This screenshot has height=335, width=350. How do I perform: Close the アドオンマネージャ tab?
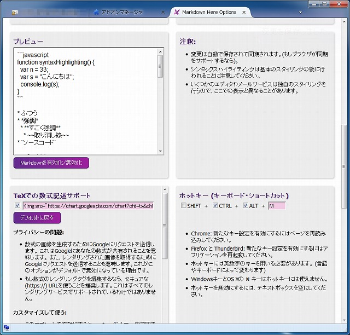pyautogui.click(x=163, y=12)
